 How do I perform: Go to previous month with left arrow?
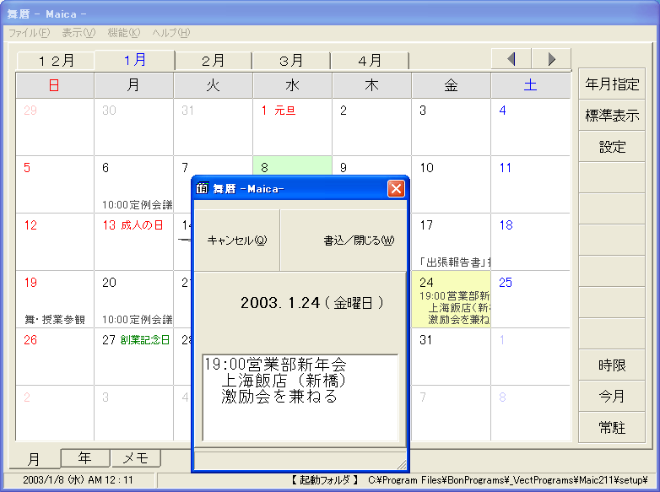511,59
